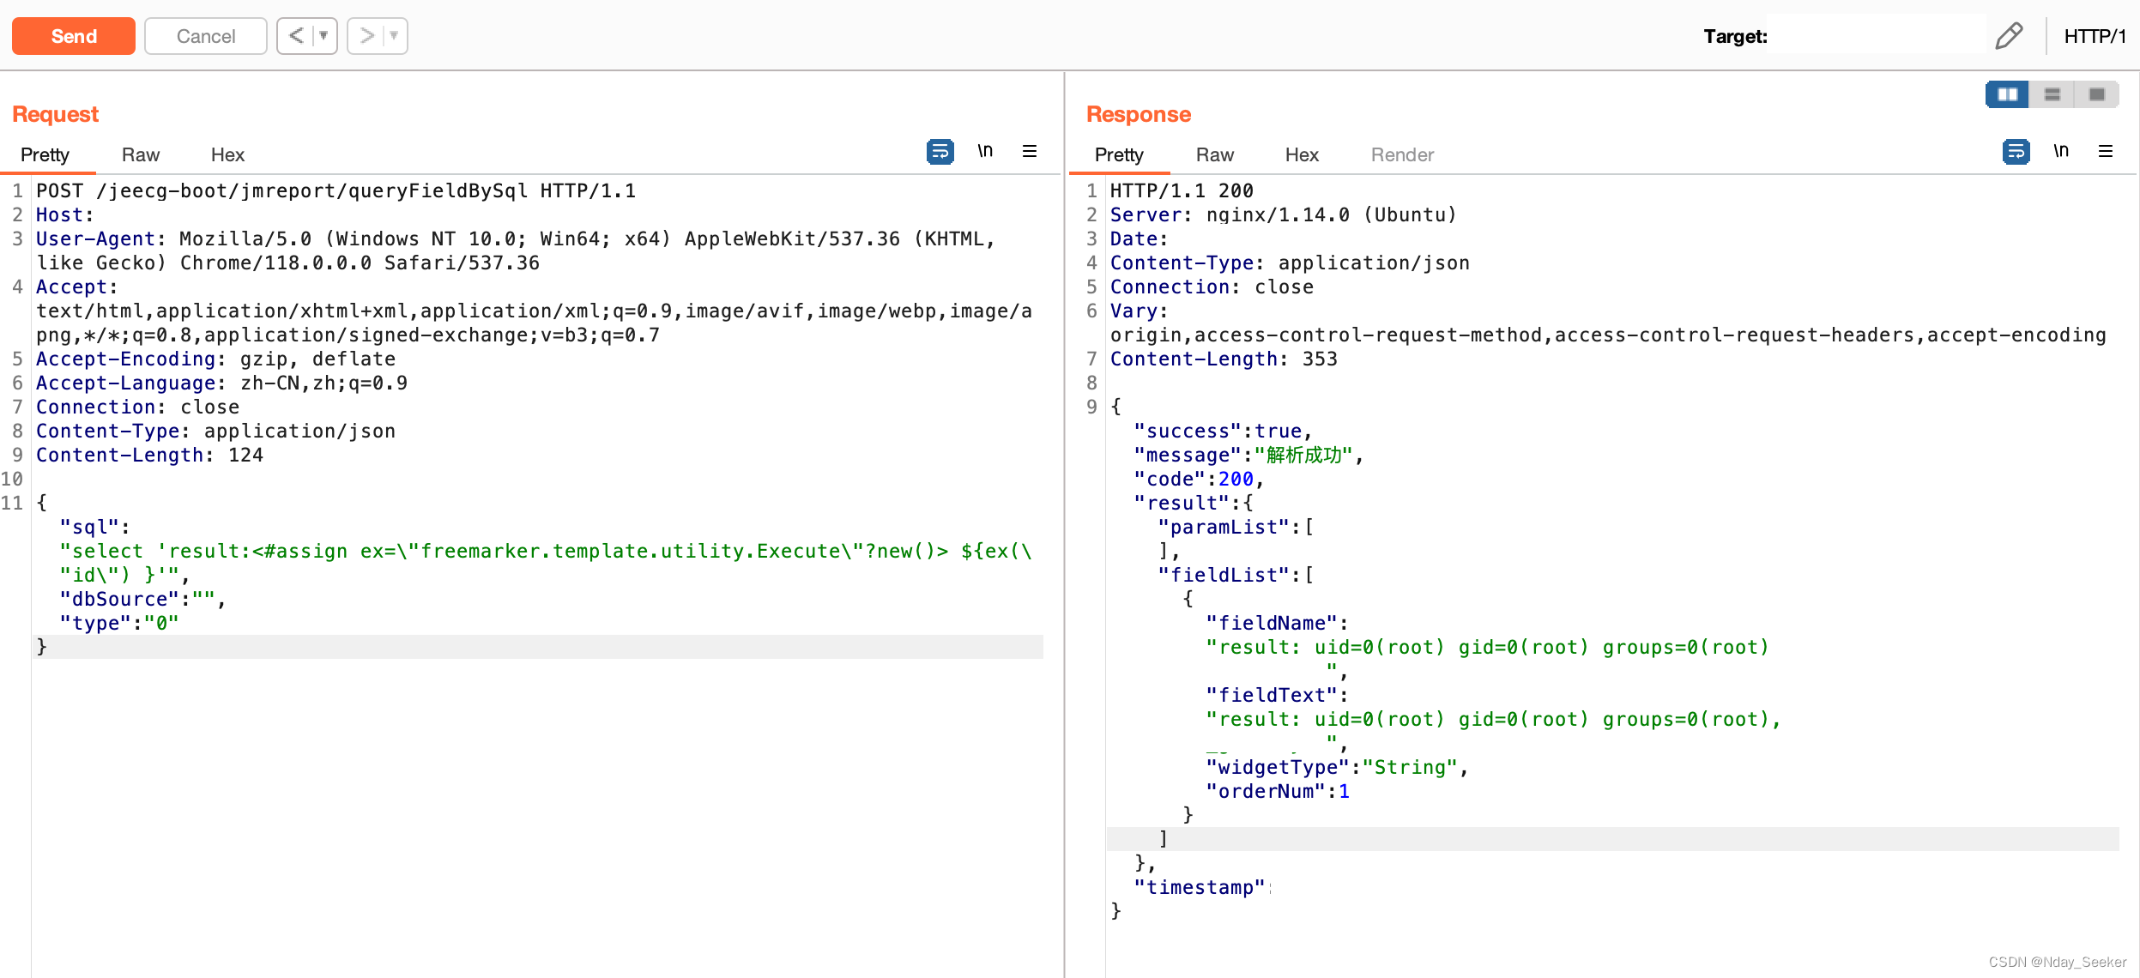
Task: Select side-by-side split layout
Action: [2008, 94]
